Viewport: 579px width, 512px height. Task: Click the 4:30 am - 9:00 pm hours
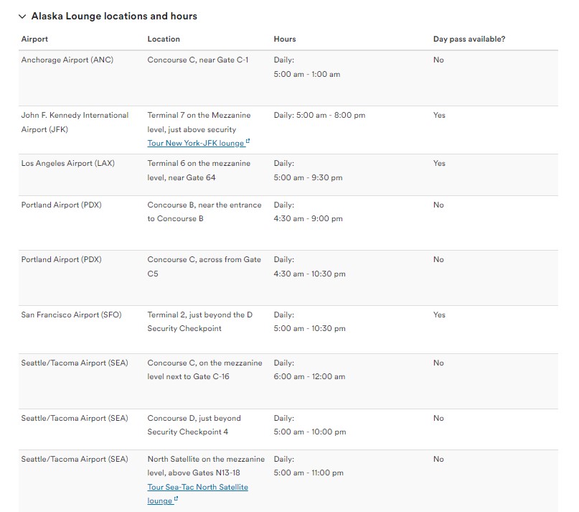[308, 219]
